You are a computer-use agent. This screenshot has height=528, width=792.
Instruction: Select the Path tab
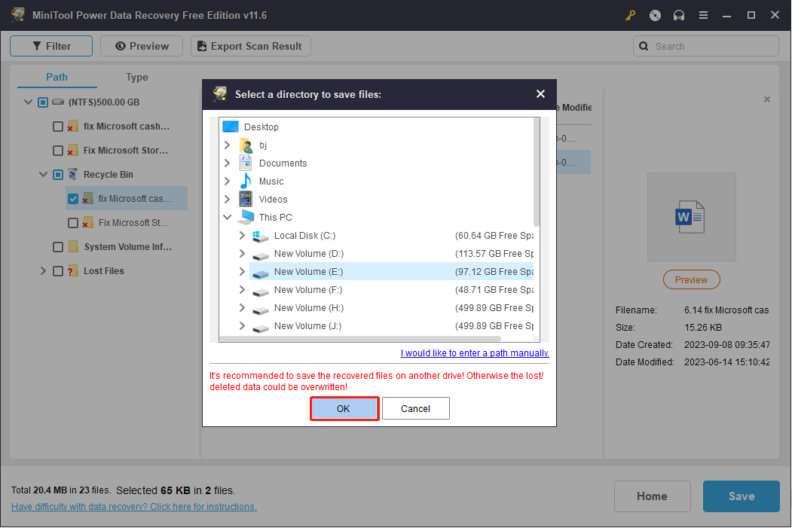click(x=57, y=77)
